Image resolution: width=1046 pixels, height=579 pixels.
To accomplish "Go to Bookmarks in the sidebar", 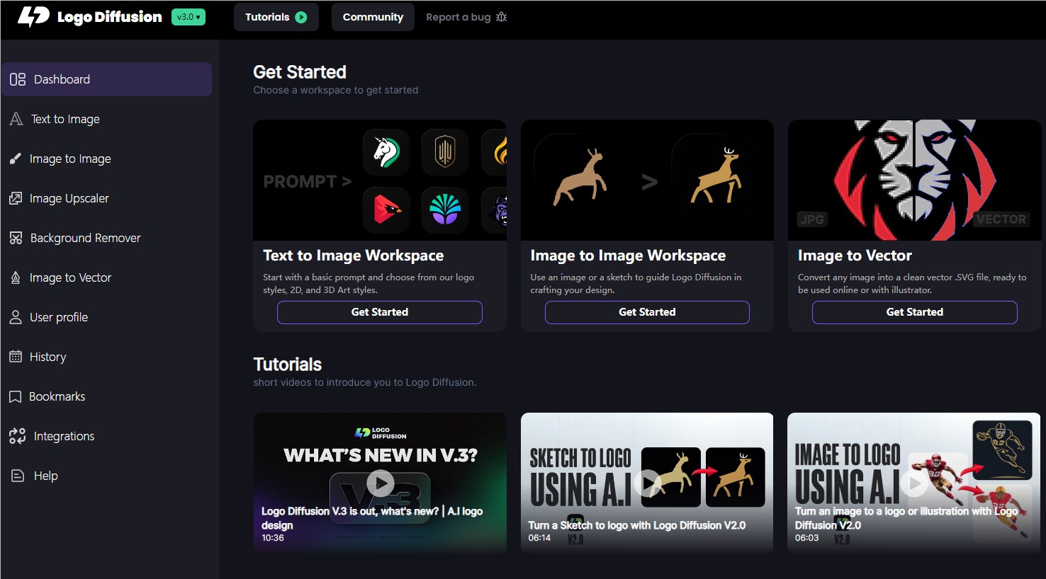I will (57, 396).
